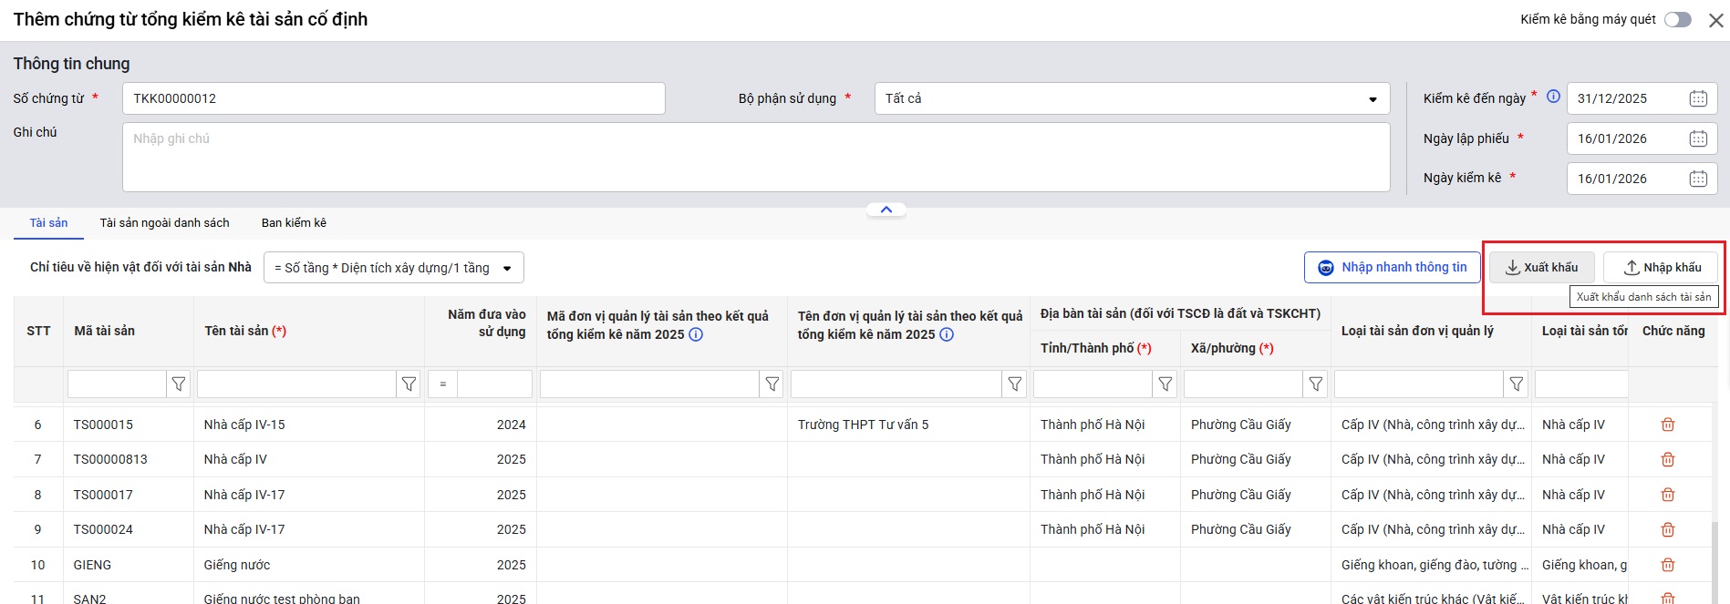Collapse the Thông tin chung section
Viewport: 1730px width, 604px height.
click(886, 210)
